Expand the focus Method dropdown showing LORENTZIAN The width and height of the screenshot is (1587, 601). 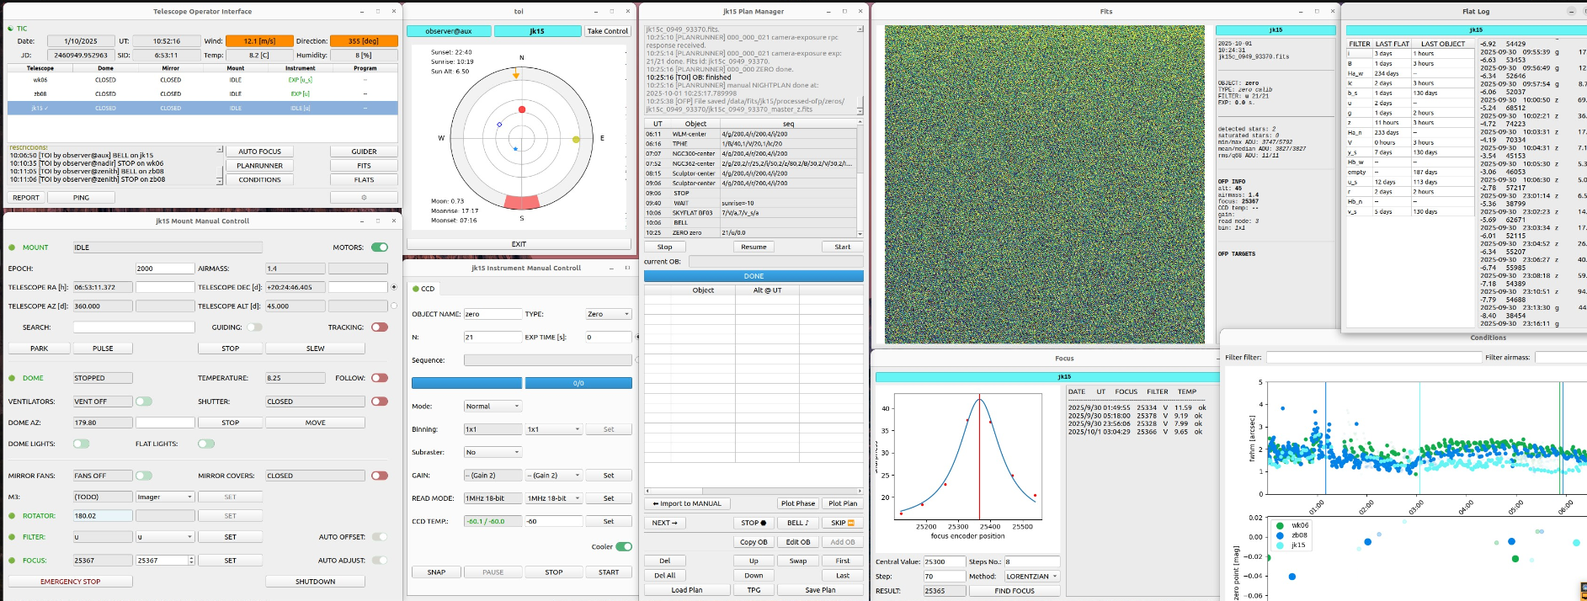(1031, 577)
